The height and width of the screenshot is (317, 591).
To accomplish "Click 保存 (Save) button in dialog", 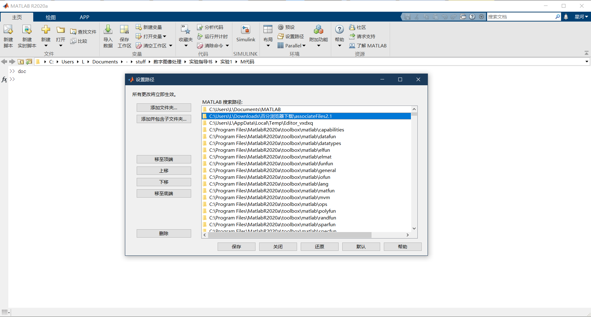I will [236, 247].
